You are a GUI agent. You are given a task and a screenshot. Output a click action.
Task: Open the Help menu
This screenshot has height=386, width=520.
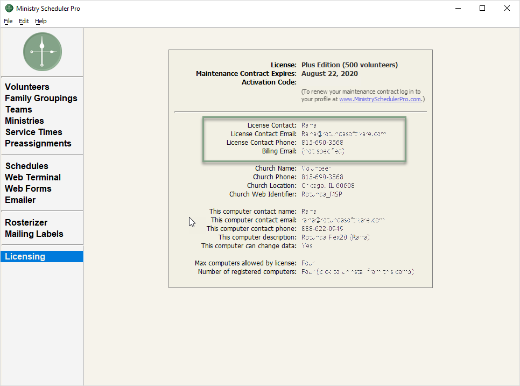point(41,21)
